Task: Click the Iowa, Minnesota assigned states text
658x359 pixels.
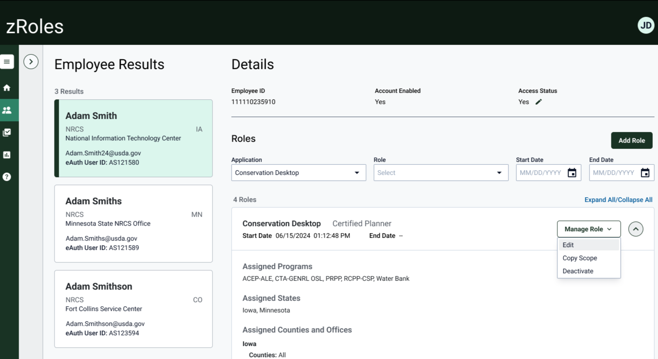Action: coord(266,310)
